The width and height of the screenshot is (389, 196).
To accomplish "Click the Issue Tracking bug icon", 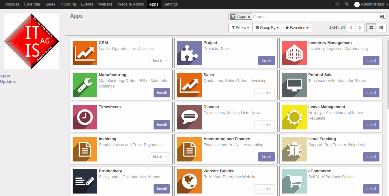I will click(294, 149).
